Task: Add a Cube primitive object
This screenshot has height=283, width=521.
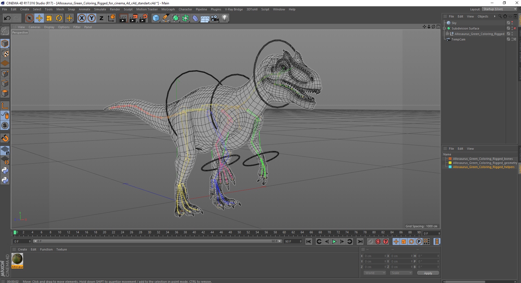Action: pyautogui.click(x=156, y=18)
